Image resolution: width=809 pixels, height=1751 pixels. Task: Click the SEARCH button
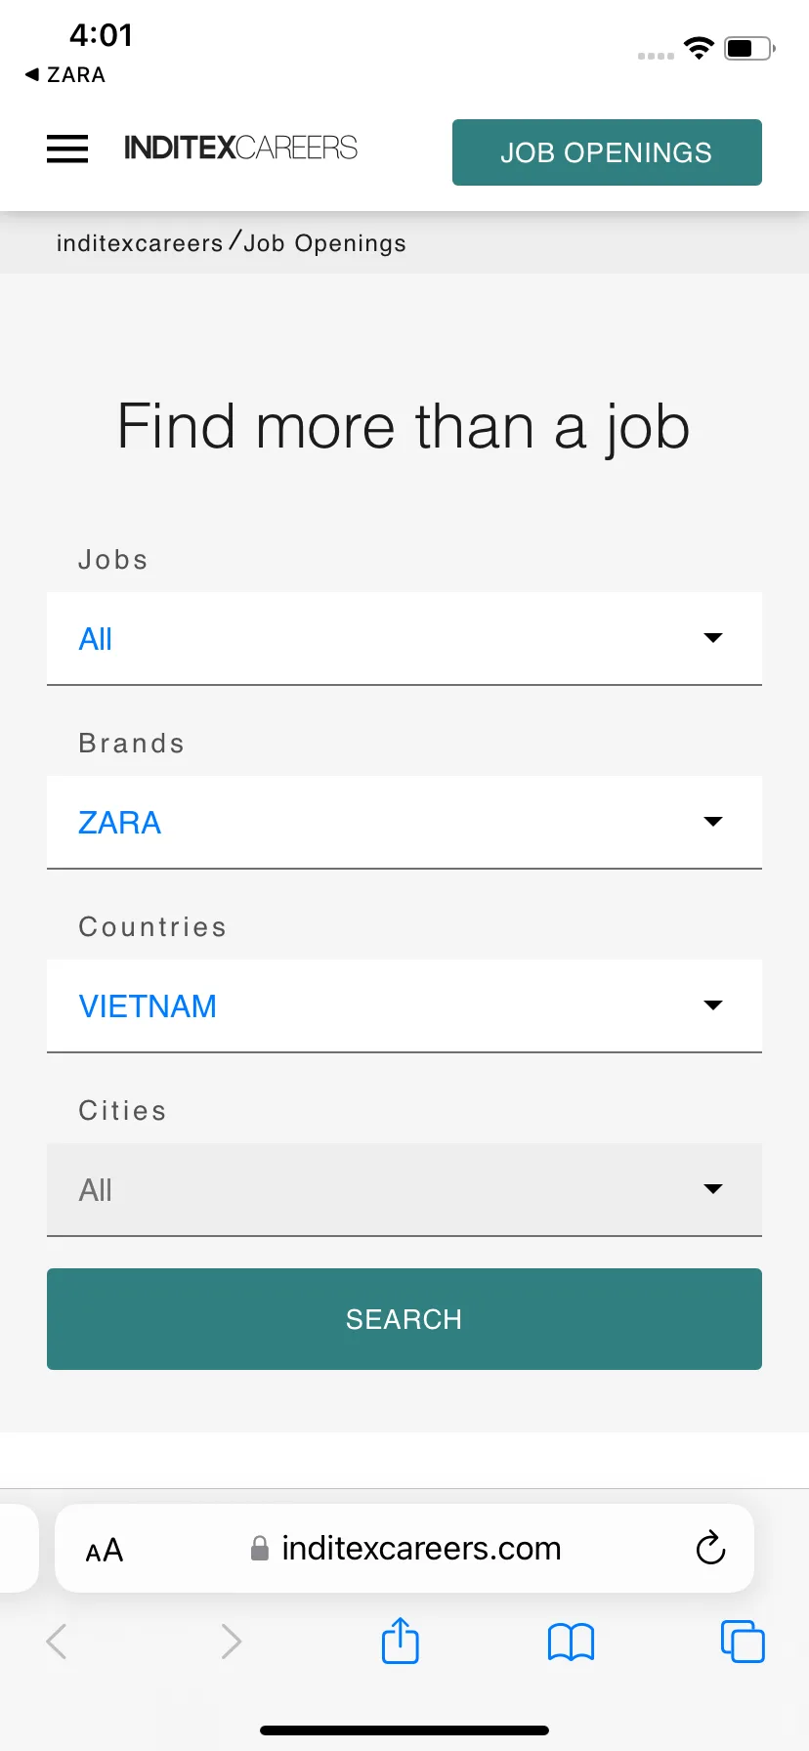pos(404,1319)
